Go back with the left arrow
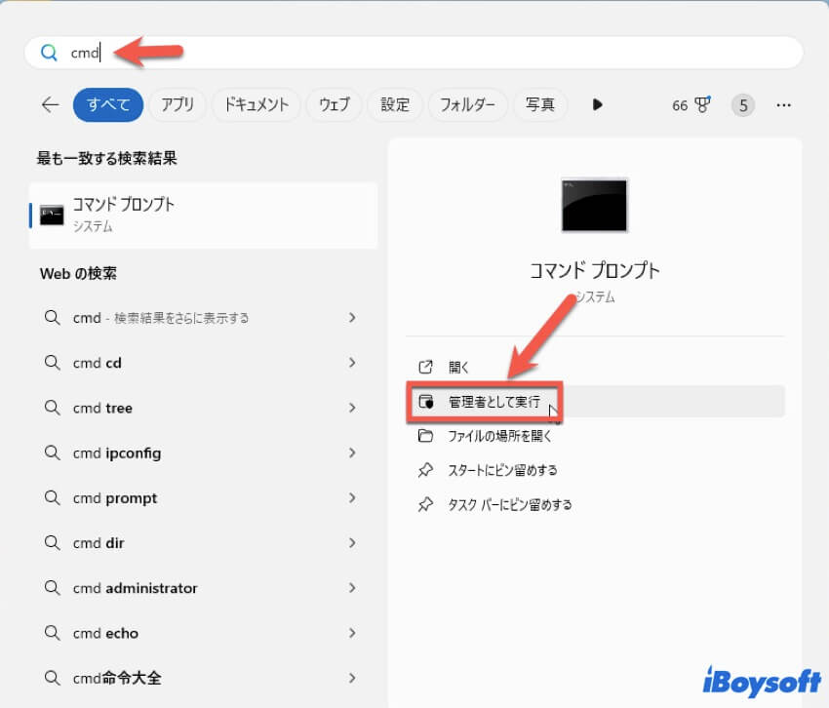Screen dimensions: 829x708 [x=50, y=104]
